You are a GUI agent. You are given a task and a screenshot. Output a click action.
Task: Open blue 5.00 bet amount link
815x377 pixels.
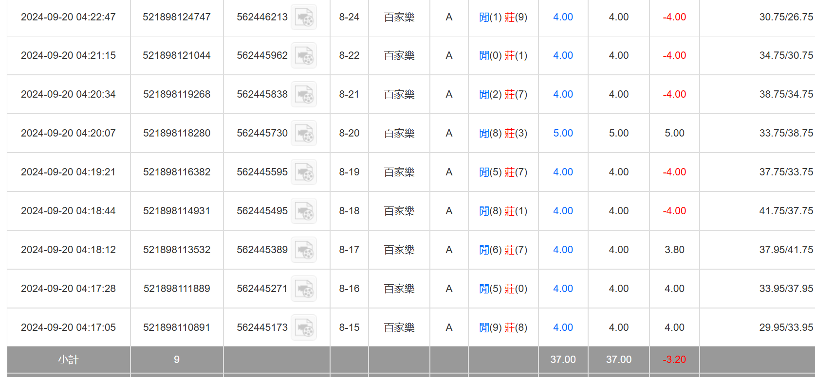coord(563,133)
